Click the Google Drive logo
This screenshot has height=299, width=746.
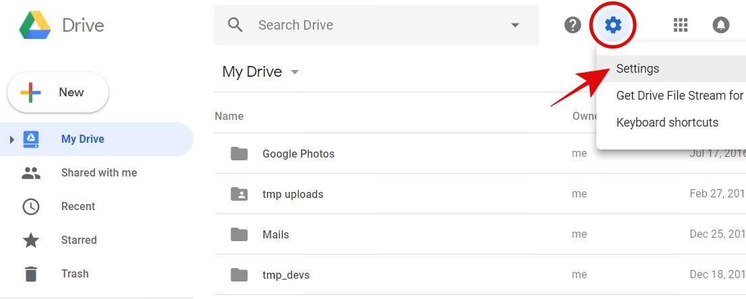35,25
